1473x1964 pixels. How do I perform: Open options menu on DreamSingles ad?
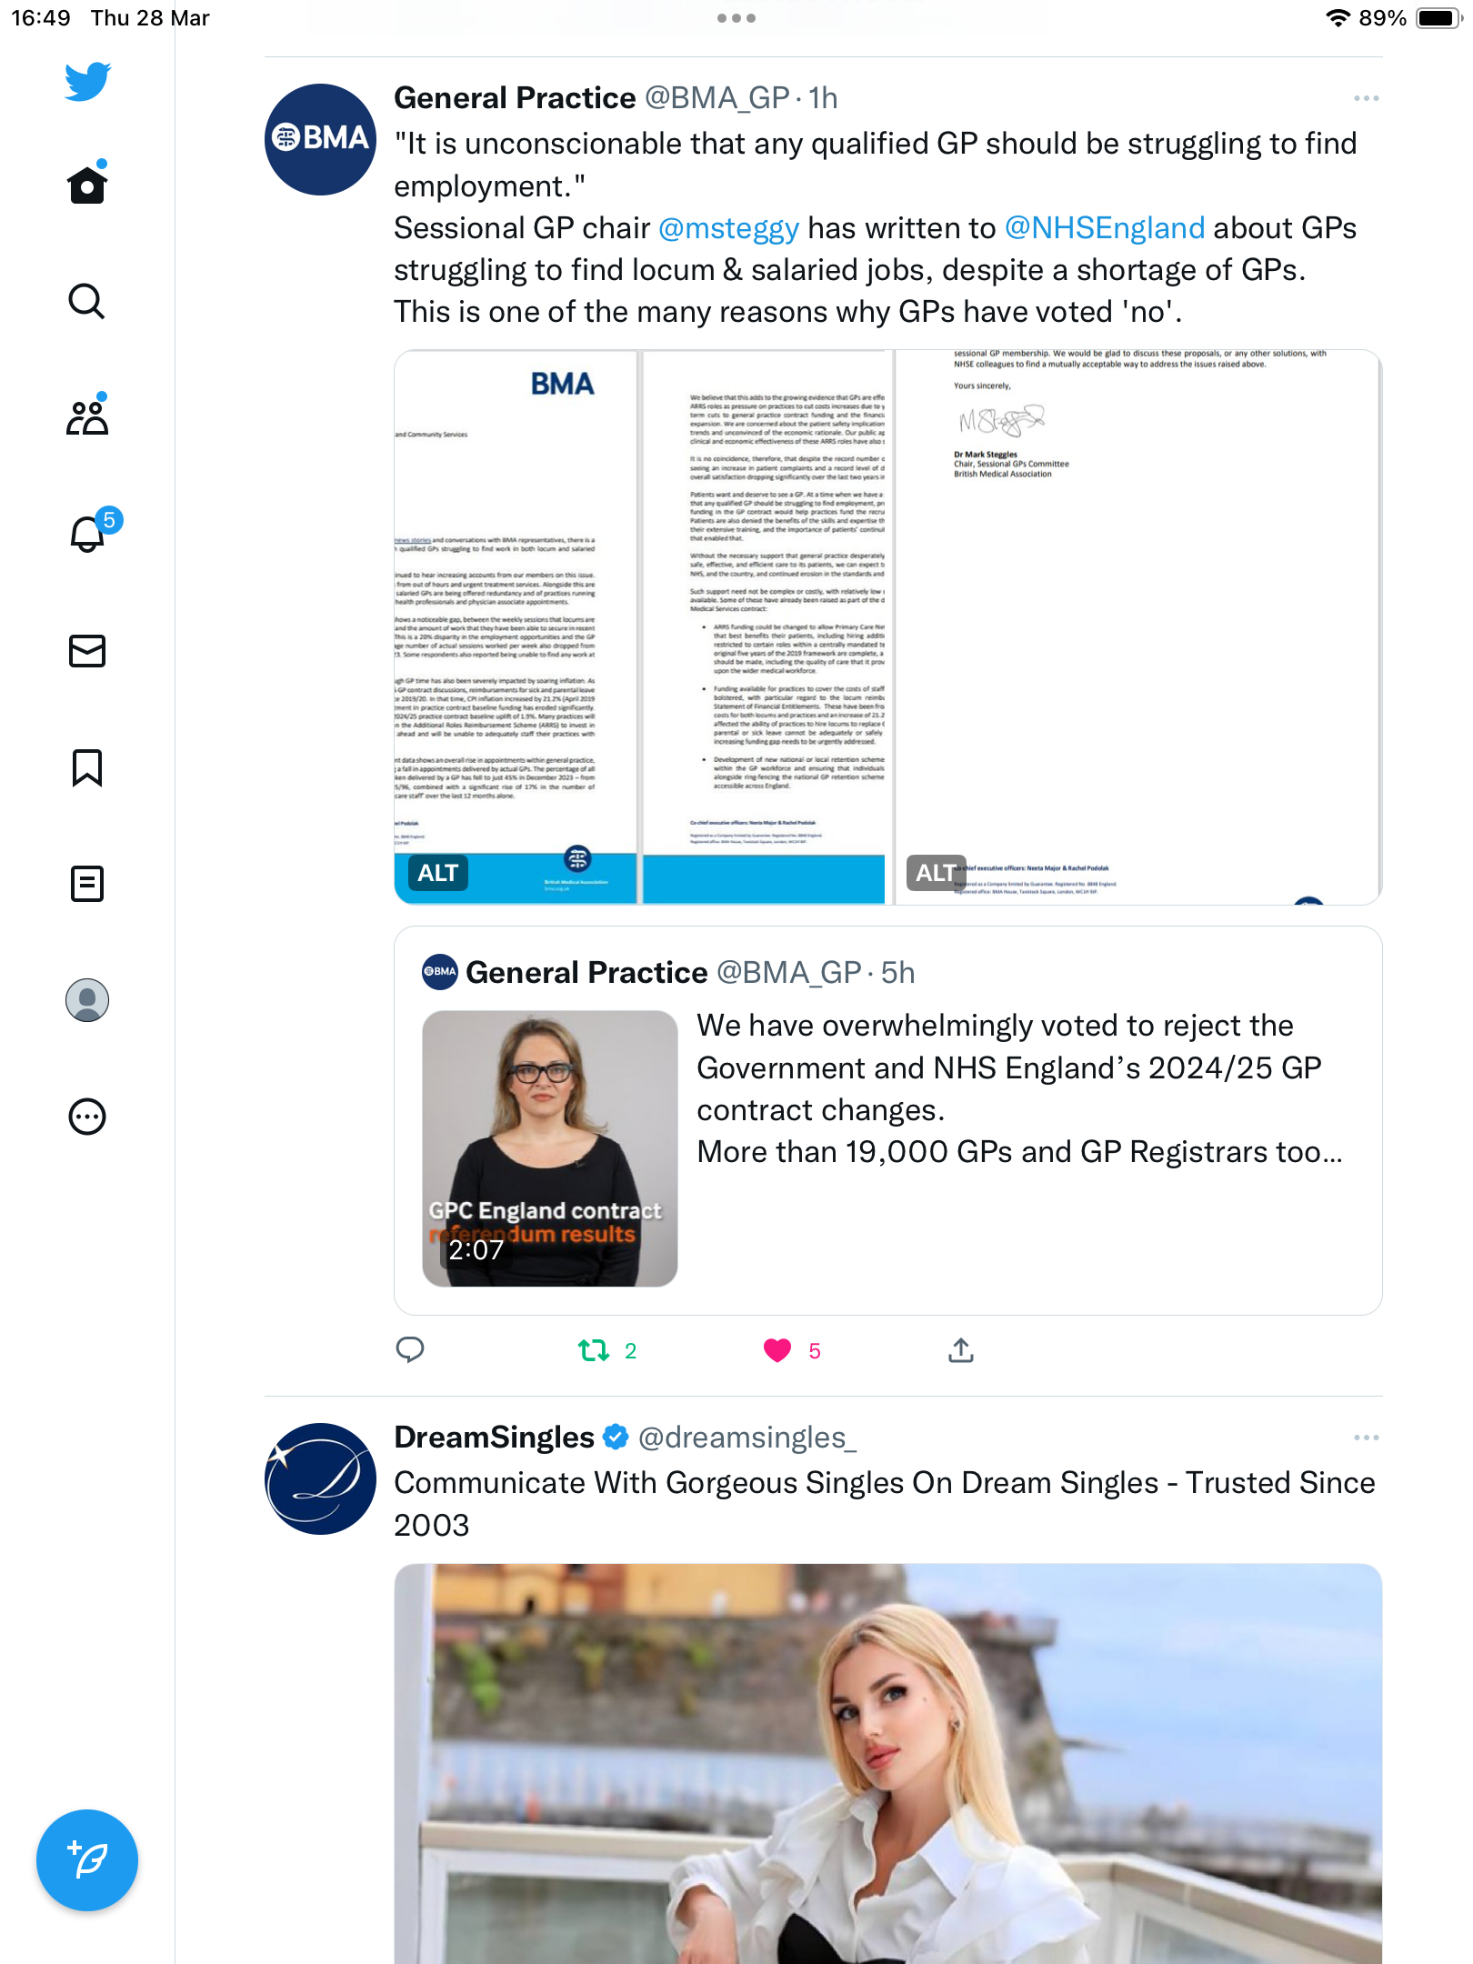pyautogui.click(x=1366, y=1438)
